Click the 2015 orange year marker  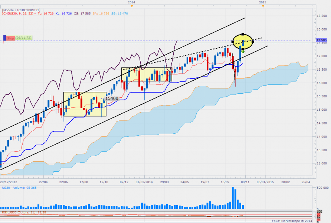[x=262, y=5]
